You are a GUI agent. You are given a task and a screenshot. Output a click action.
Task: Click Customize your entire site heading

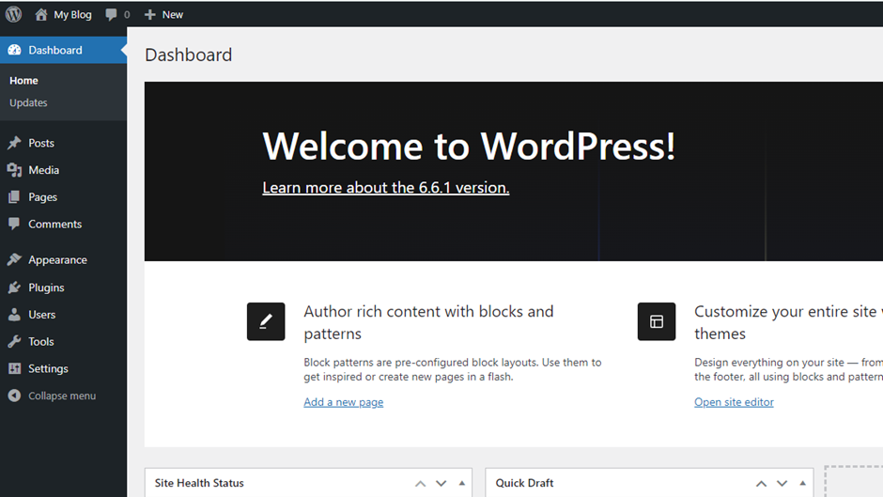(x=788, y=322)
